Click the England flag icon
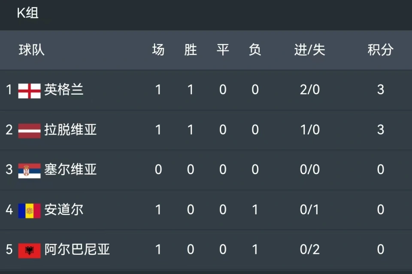This screenshot has height=274, width=412. tap(30, 91)
